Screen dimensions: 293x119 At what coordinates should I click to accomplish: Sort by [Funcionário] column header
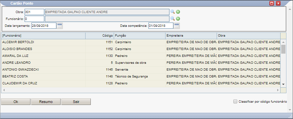tap(43, 36)
